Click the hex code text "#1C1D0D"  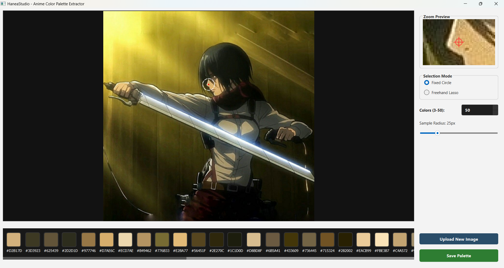click(x=235, y=251)
